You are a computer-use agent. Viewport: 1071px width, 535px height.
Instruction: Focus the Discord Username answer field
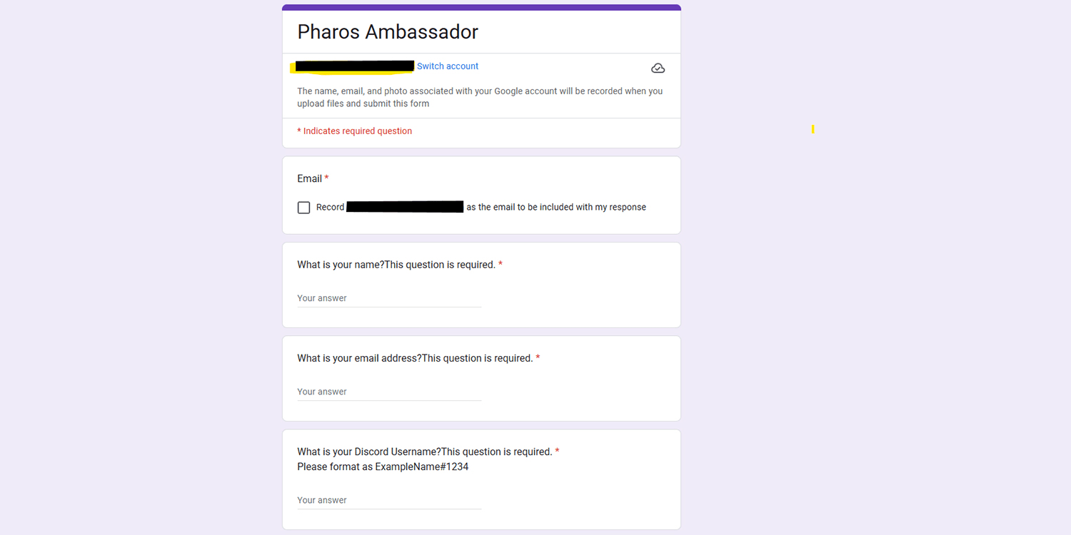pos(389,500)
